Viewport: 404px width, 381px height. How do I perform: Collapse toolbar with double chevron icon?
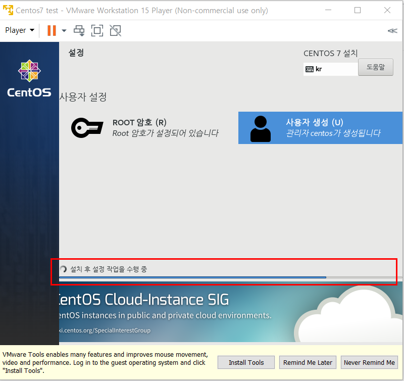[x=392, y=31]
